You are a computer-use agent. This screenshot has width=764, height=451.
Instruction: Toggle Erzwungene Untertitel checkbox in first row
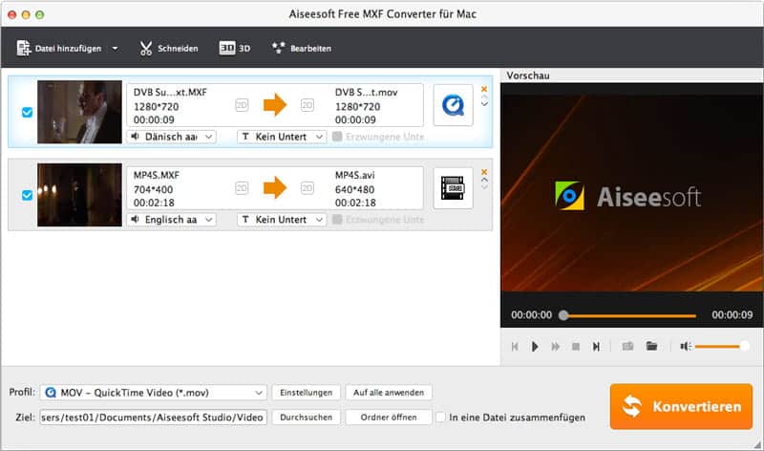pos(337,137)
